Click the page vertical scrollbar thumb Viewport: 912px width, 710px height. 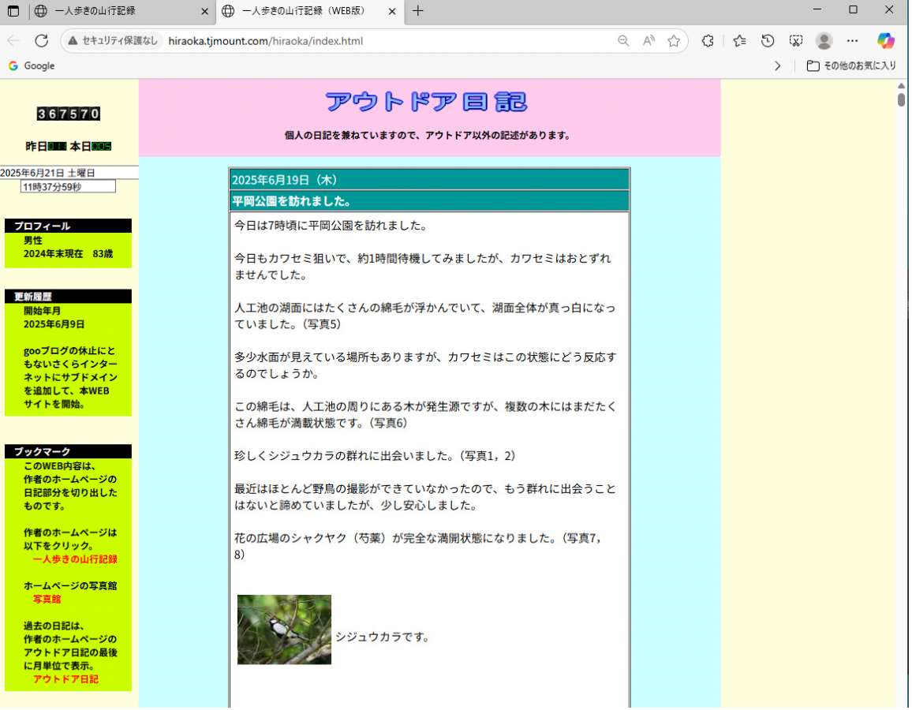[901, 99]
